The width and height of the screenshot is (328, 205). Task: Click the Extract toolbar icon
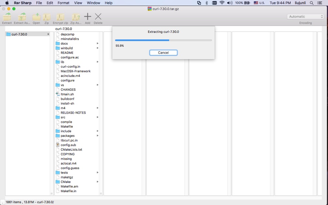click(x=7, y=17)
